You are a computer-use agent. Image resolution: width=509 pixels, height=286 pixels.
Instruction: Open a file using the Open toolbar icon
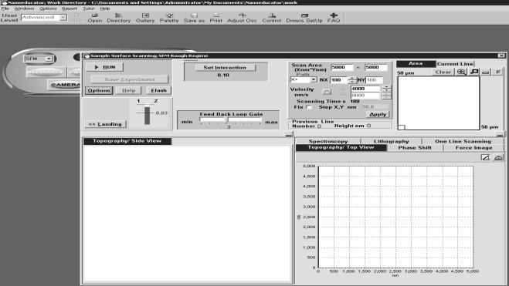click(95, 18)
